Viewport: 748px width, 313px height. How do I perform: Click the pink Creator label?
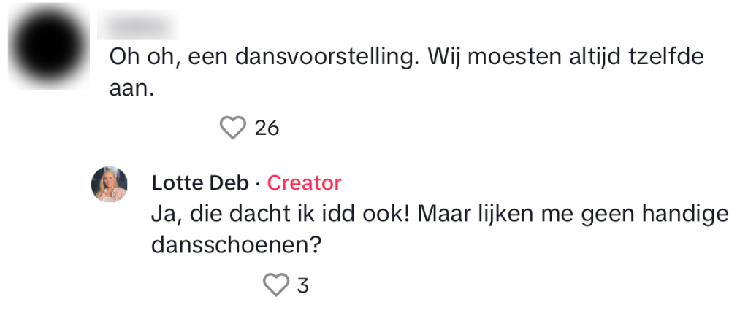[304, 182]
